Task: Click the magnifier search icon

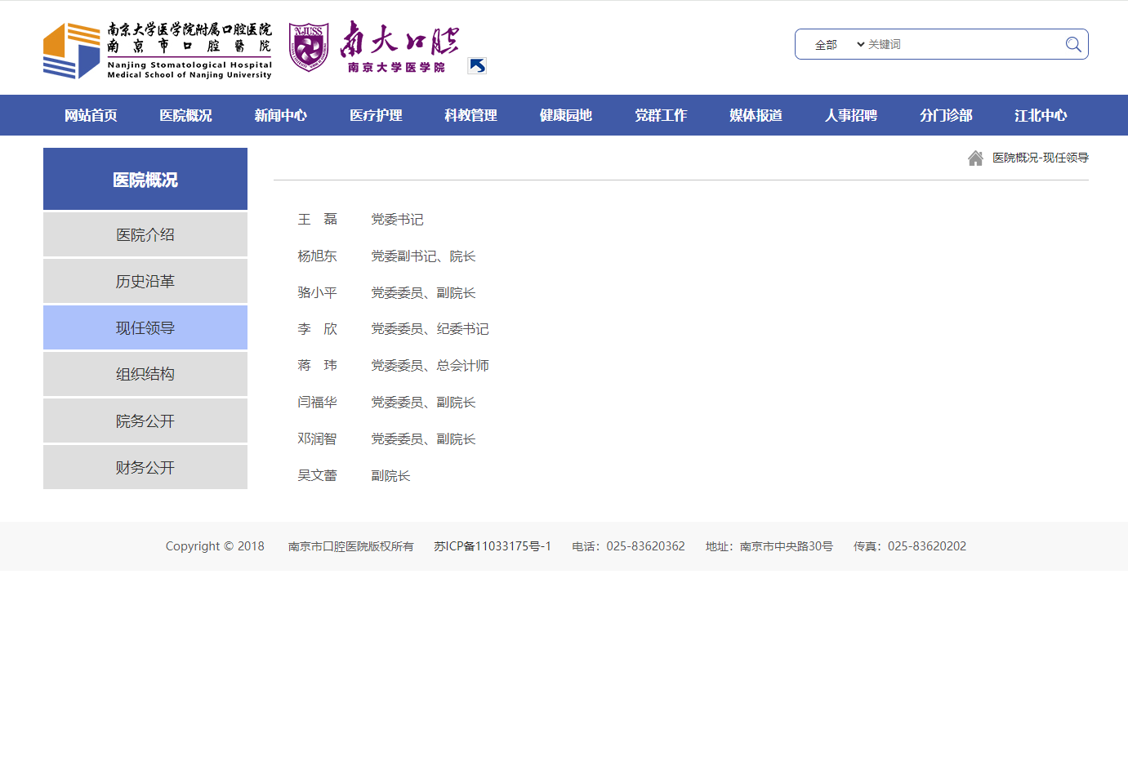Action: click(x=1073, y=45)
